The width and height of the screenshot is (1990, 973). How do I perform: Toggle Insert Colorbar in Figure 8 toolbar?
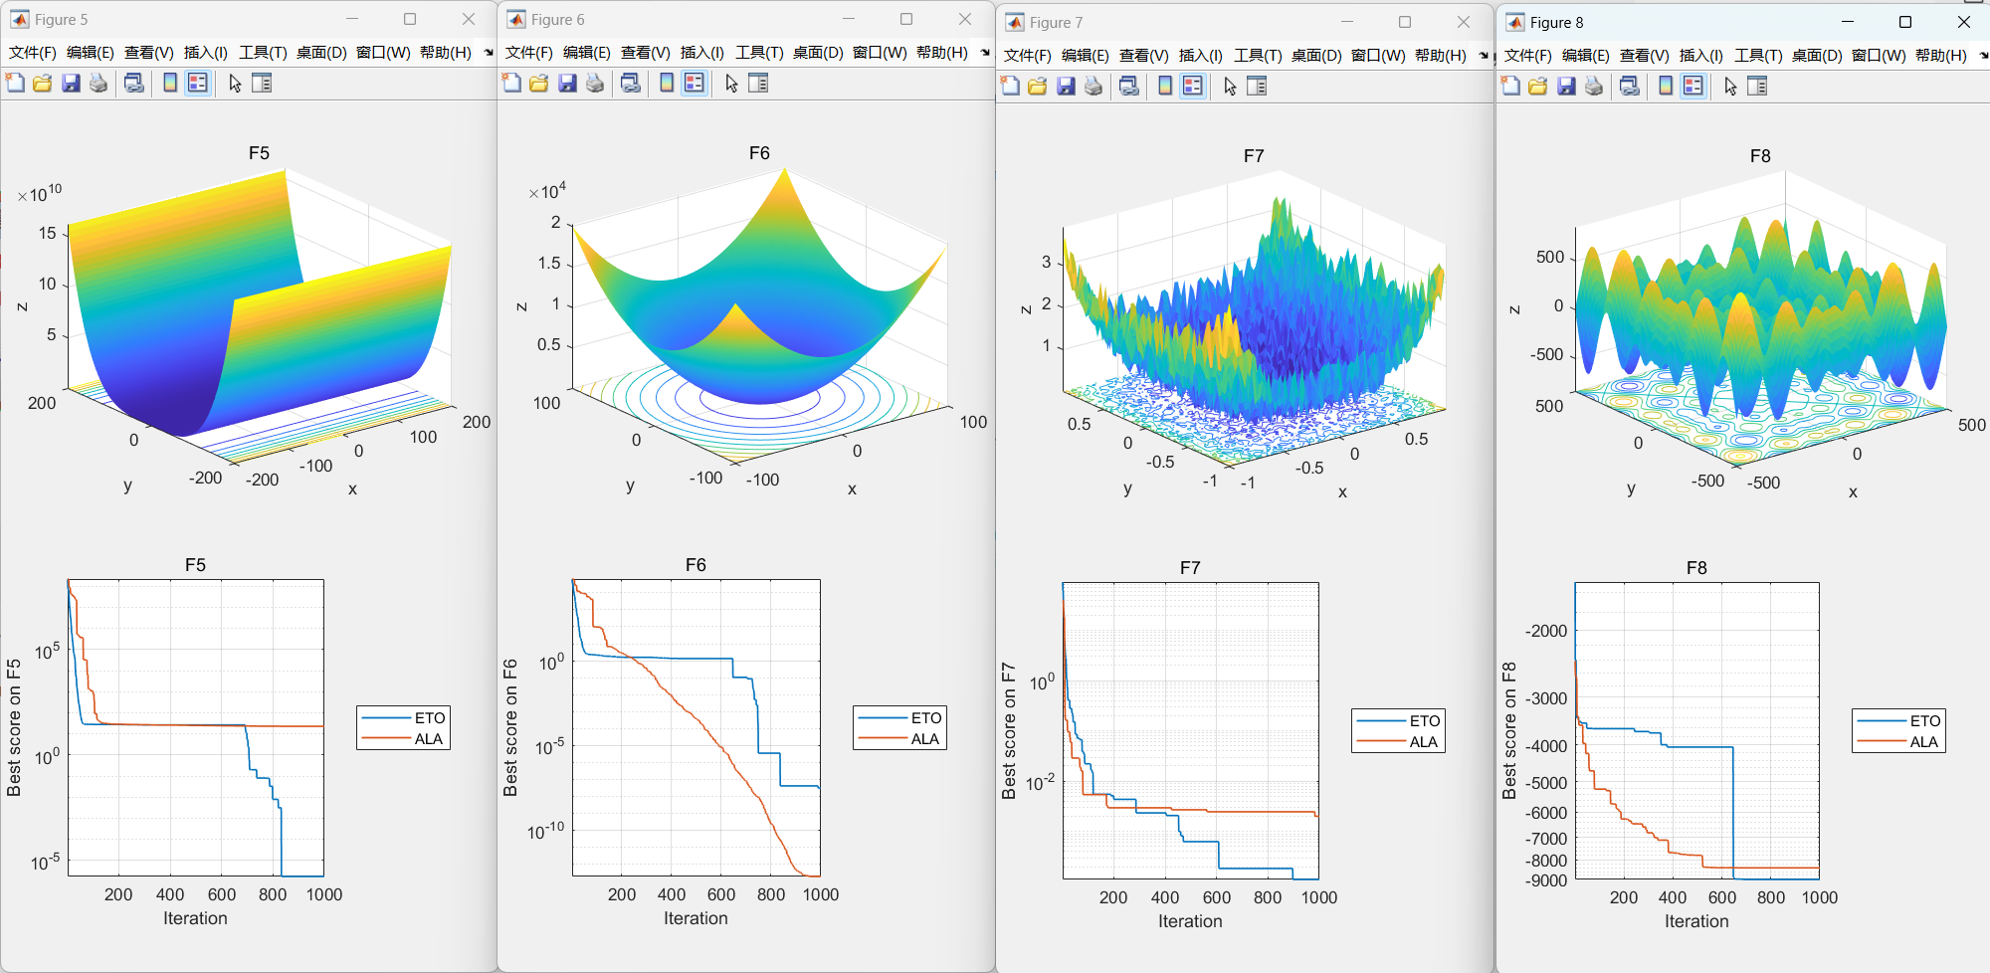(1666, 86)
